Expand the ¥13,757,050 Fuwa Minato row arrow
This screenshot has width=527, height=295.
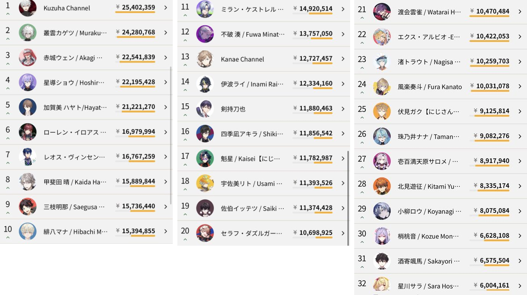(343, 34)
